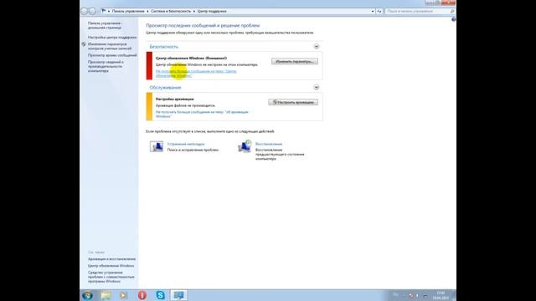Click the Изменить параметры button
Screen dimensions: 536x301
tap(295, 61)
